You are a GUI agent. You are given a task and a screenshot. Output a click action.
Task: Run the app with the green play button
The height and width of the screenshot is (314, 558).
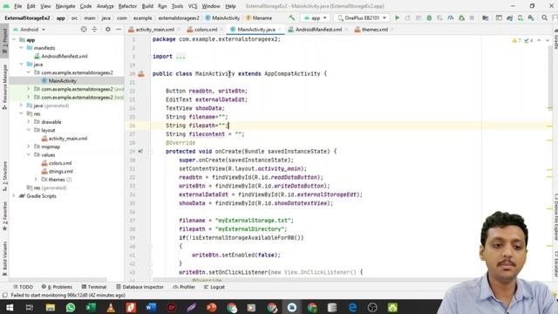click(x=398, y=17)
